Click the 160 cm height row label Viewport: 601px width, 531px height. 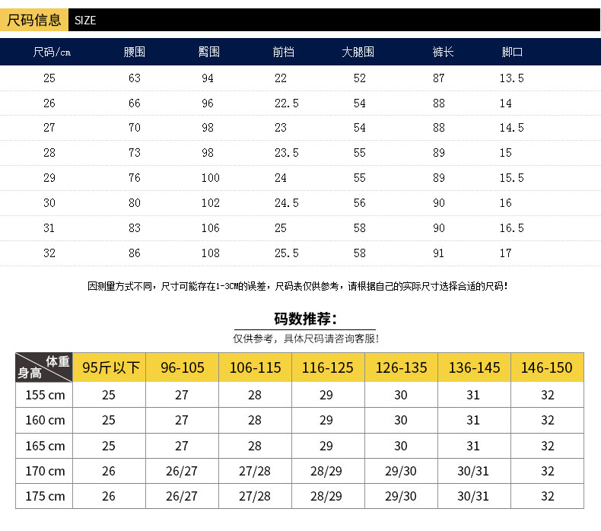[x=45, y=420]
